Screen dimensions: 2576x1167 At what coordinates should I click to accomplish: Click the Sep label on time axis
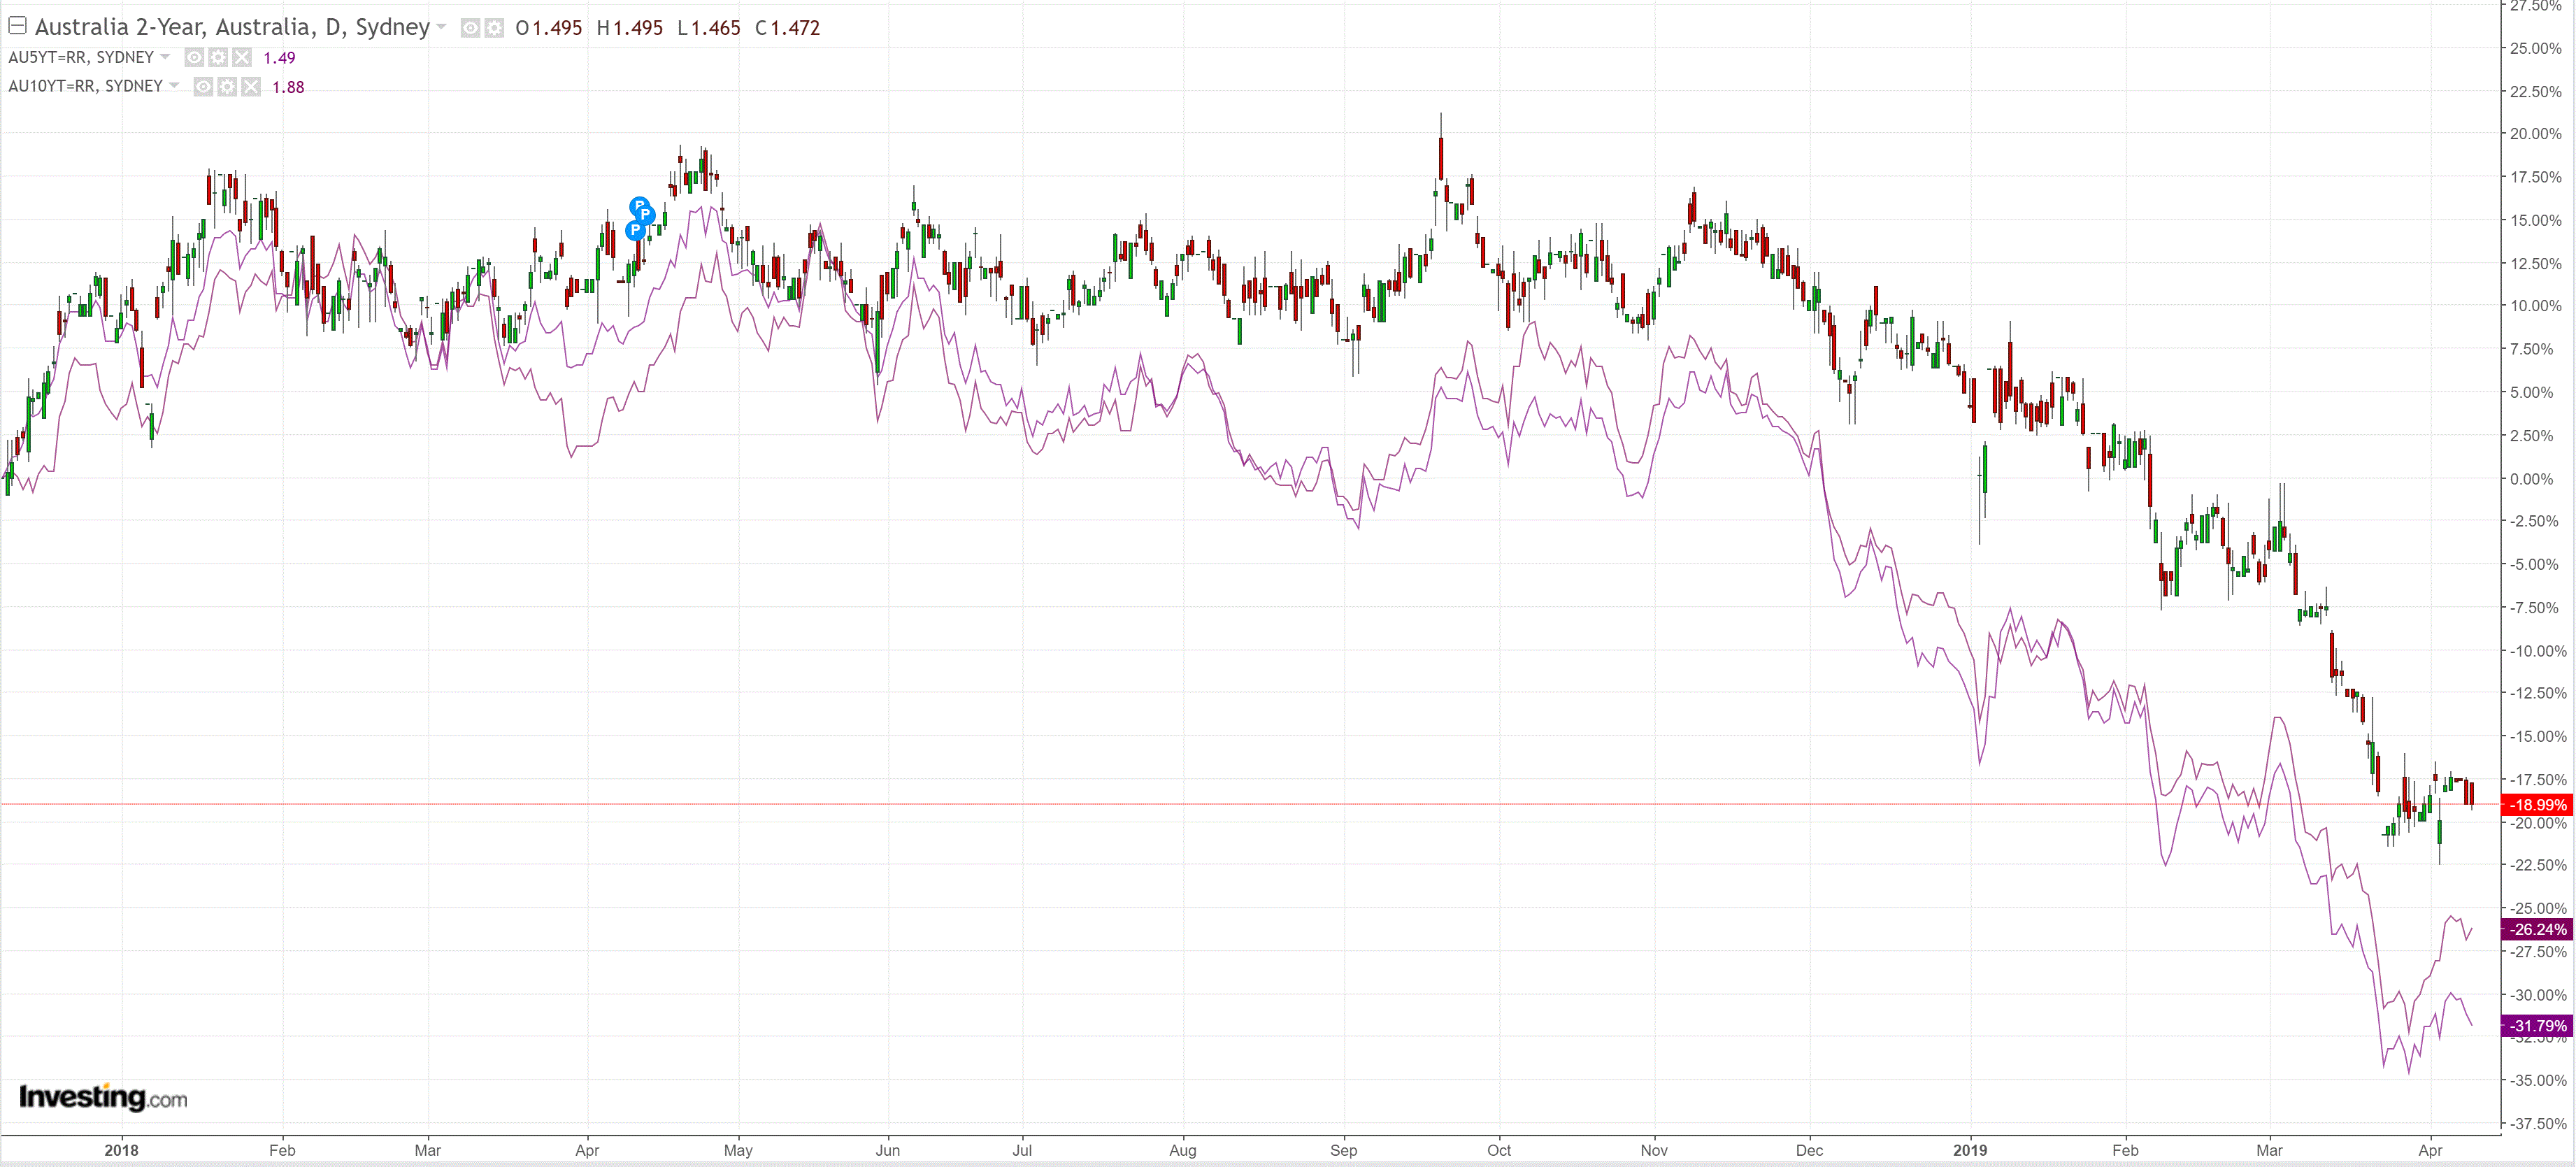1343,1150
